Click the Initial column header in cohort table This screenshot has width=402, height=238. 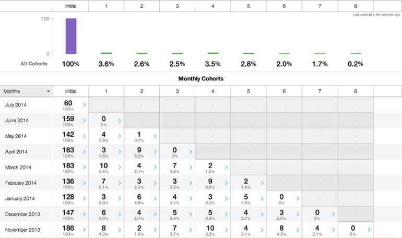[71, 91]
